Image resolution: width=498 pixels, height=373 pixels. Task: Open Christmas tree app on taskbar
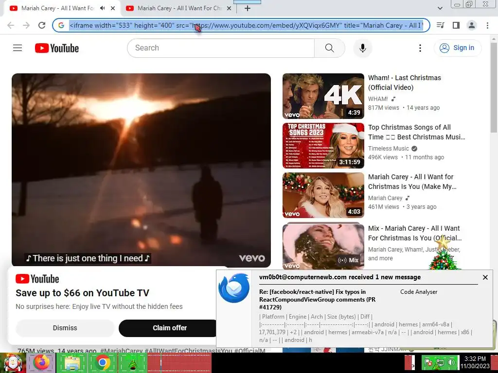(133, 362)
